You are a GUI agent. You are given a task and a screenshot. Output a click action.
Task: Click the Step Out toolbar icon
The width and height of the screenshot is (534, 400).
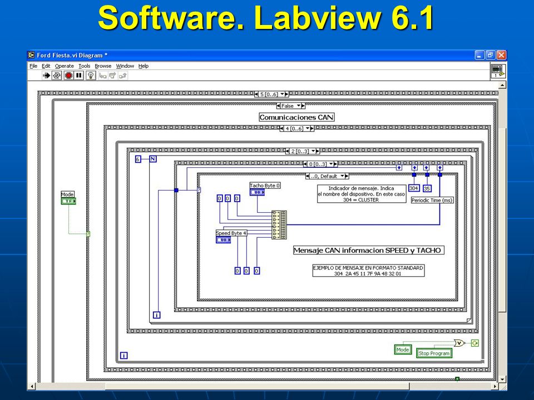click(x=122, y=76)
